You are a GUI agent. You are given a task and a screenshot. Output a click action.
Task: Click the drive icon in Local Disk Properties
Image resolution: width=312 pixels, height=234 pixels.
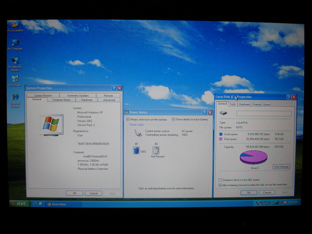223,113
